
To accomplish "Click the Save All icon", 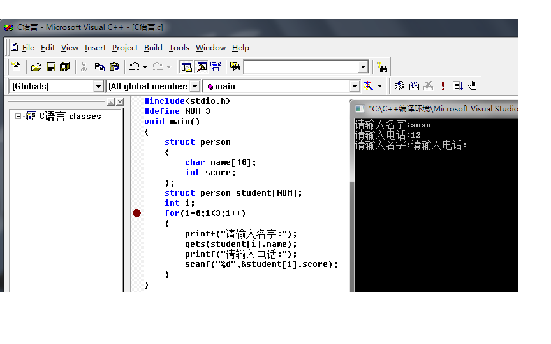I will click(65, 67).
